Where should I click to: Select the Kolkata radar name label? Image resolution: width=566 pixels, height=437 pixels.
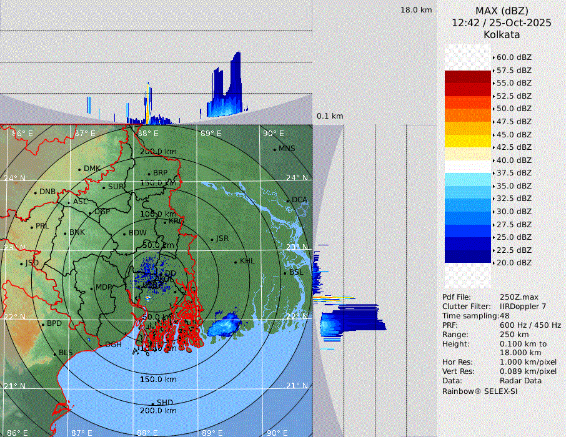point(502,35)
